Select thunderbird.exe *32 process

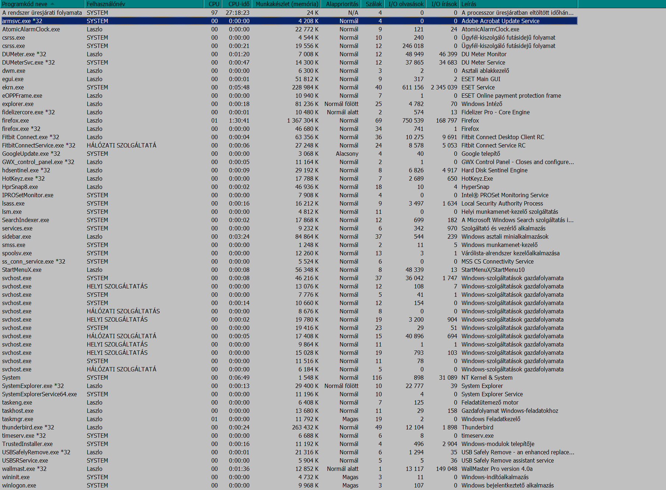(289, 427)
